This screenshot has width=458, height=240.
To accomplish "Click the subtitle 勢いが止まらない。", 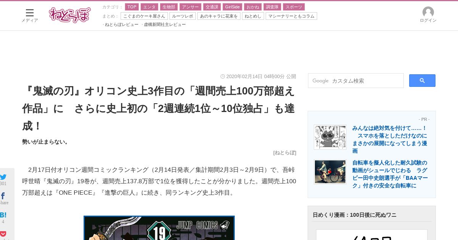I will coord(46,142).
